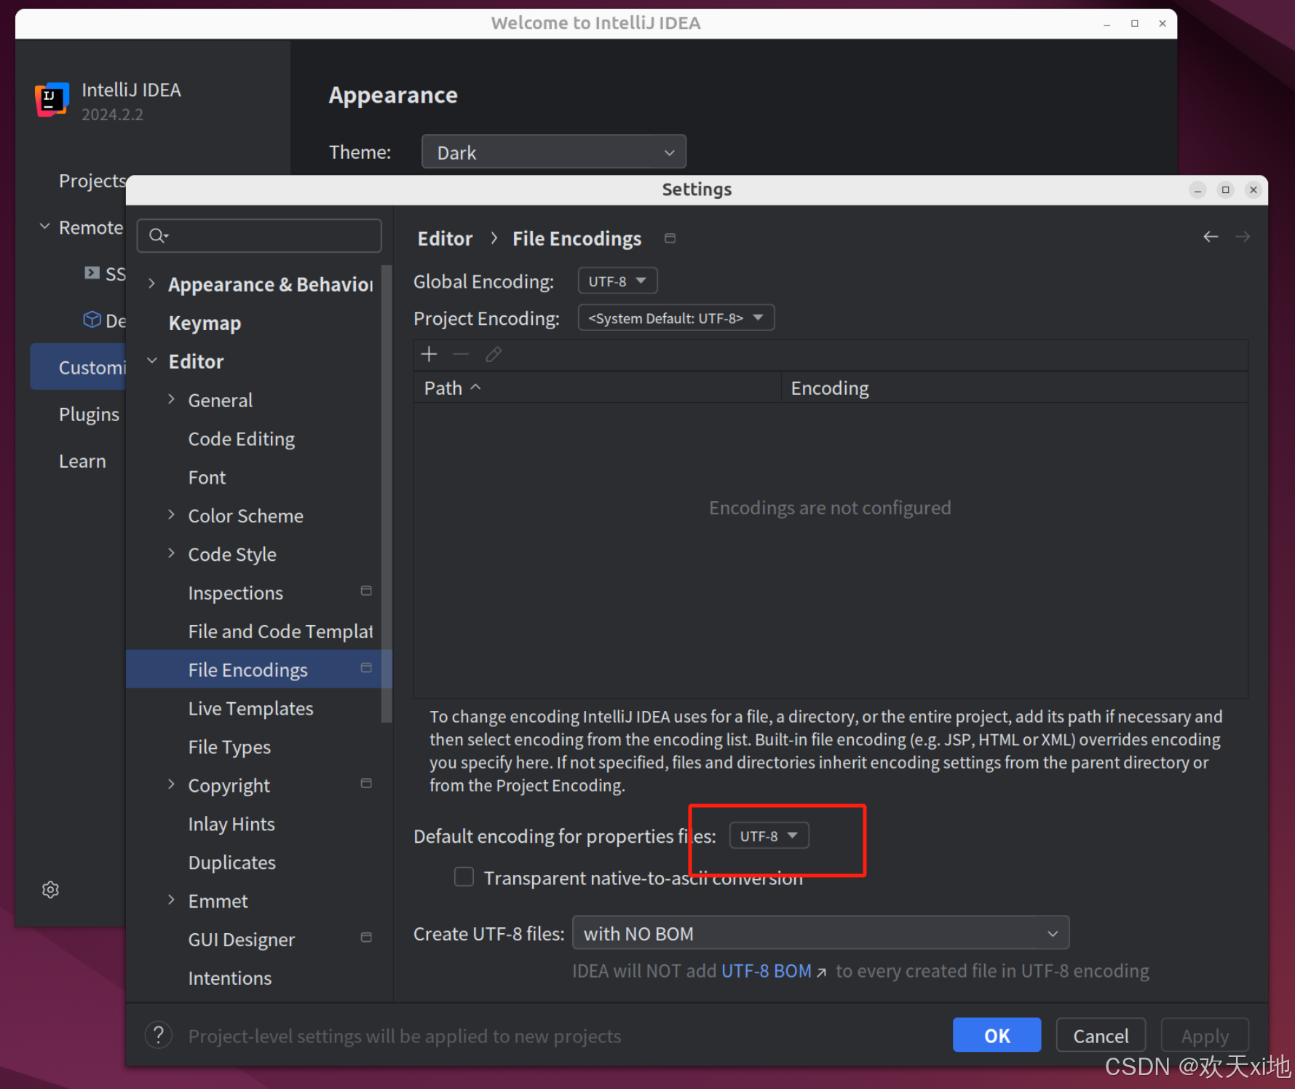Expand the Copyright node
This screenshot has height=1089, width=1295.
(171, 785)
